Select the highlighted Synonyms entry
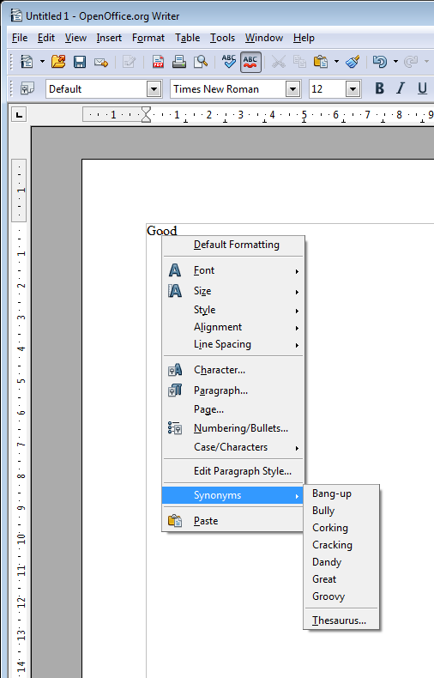Viewport: 434px width, 678px height. (233, 495)
